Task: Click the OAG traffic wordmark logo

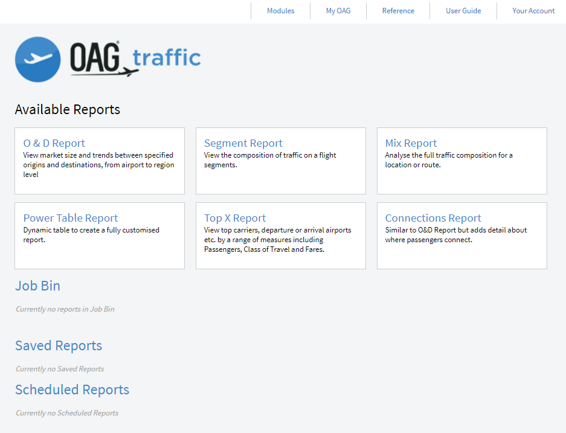Action: 135,59
